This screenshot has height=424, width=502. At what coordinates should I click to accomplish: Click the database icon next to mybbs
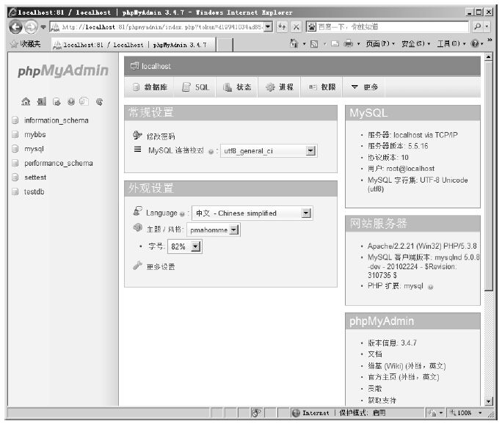click(15, 134)
